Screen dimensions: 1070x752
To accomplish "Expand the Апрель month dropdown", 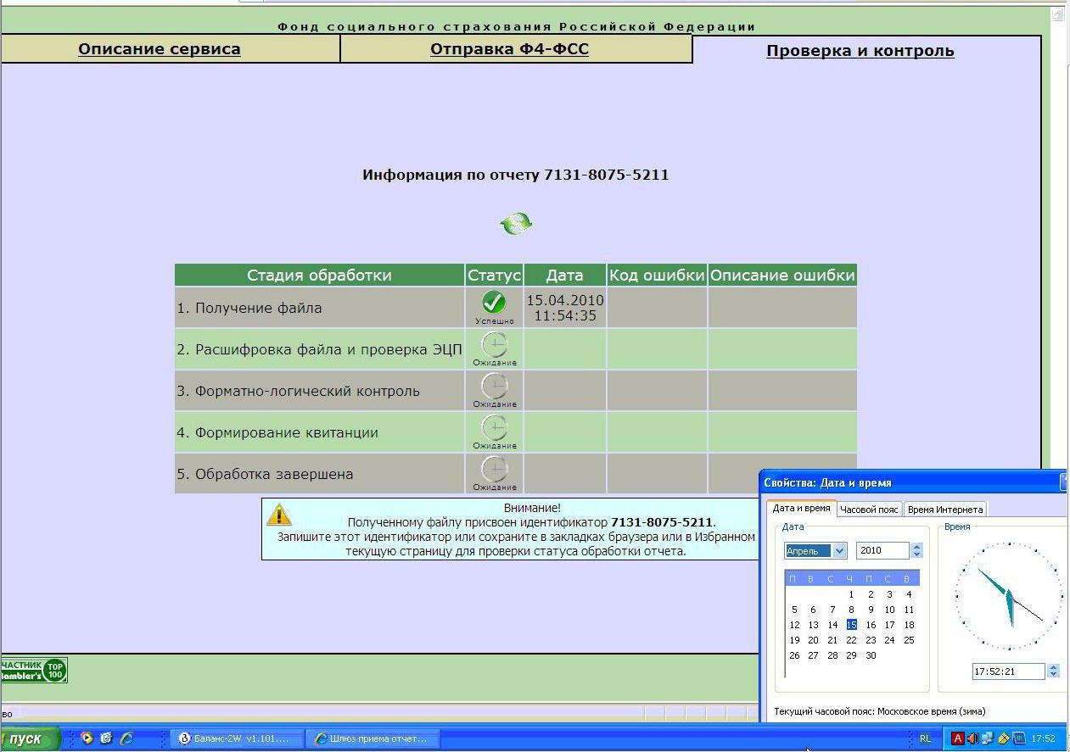I will click(x=840, y=551).
